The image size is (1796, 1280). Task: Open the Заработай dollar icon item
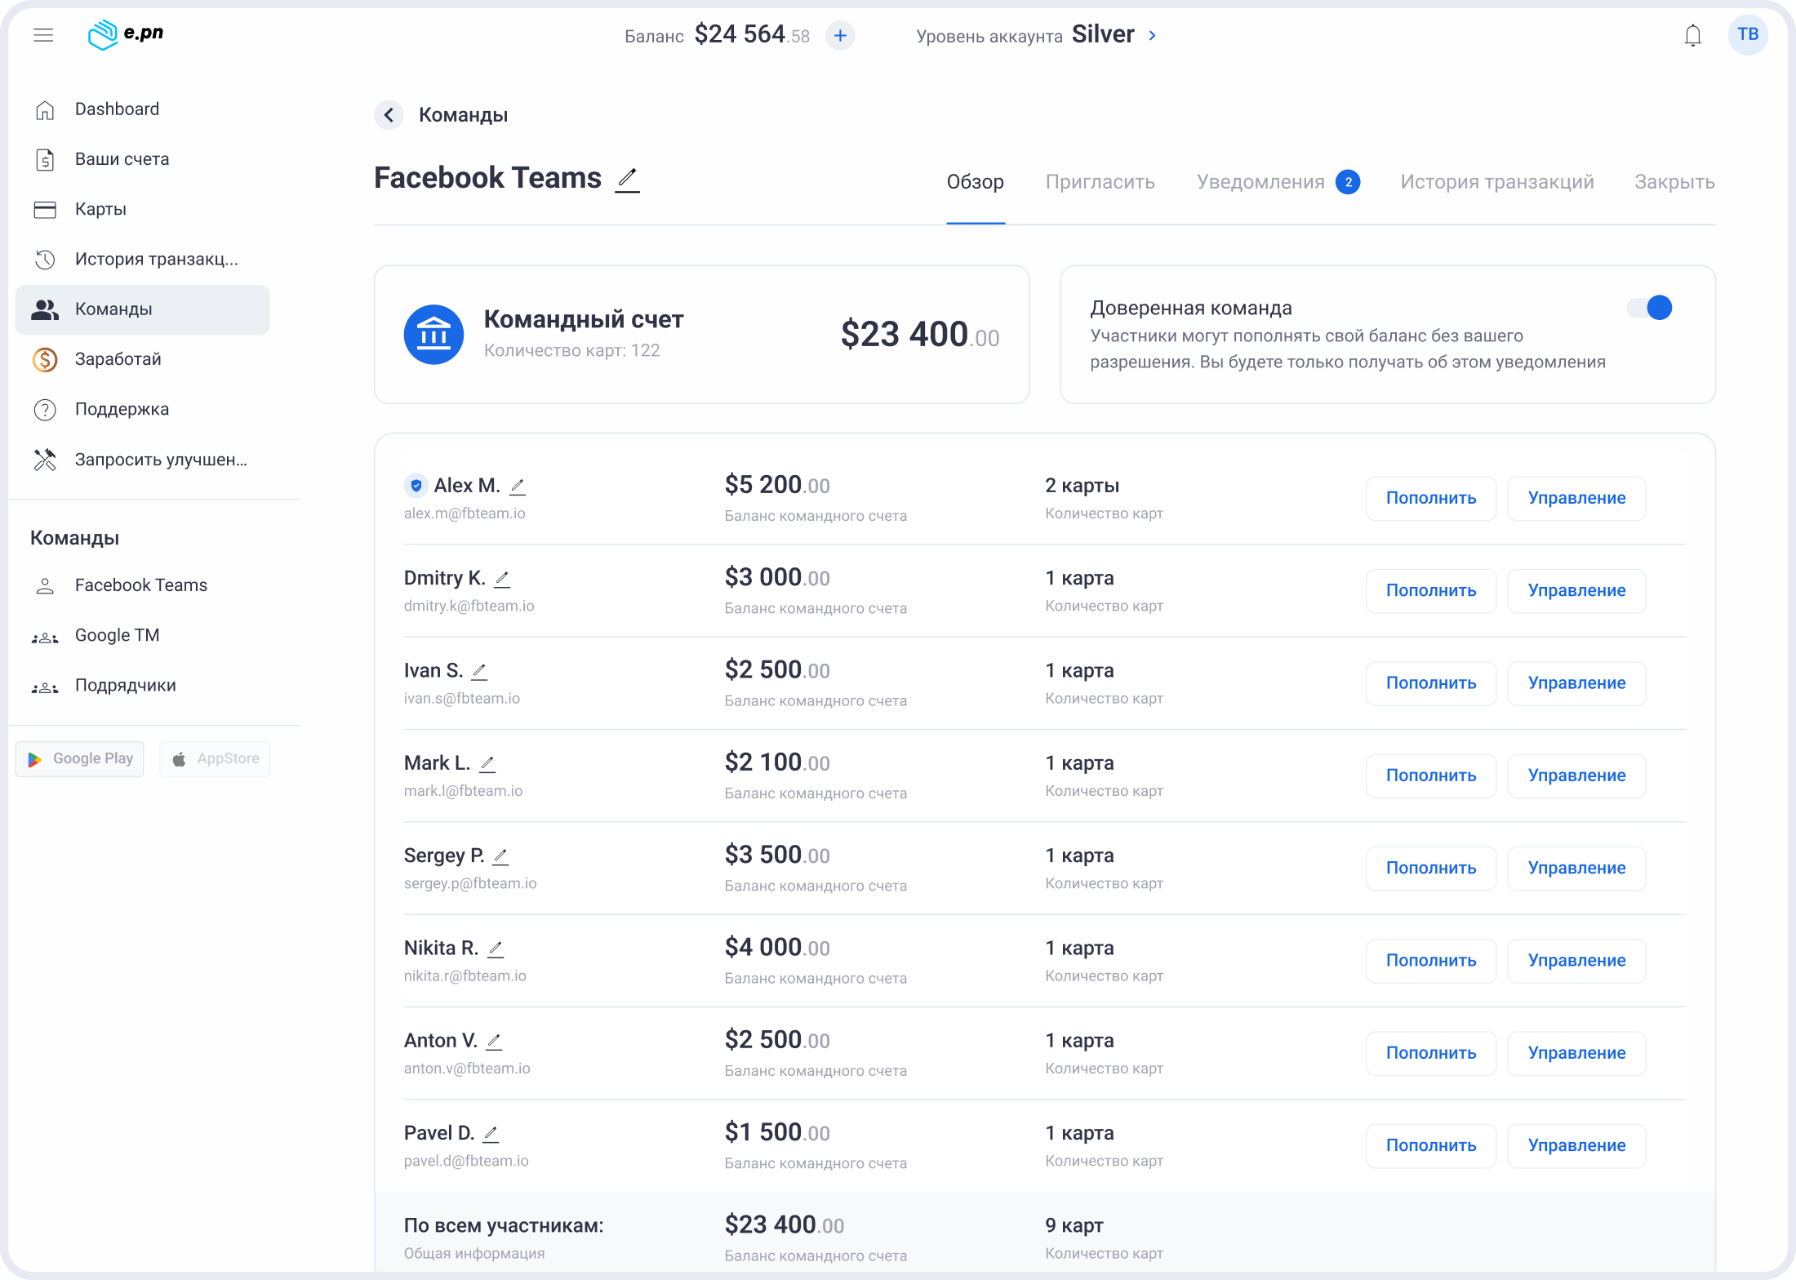point(45,359)
